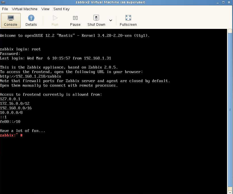Click the red 'zabbix:~ #' prompt
The width and height of the screenshot is (233, 194).
coord(11,135)
